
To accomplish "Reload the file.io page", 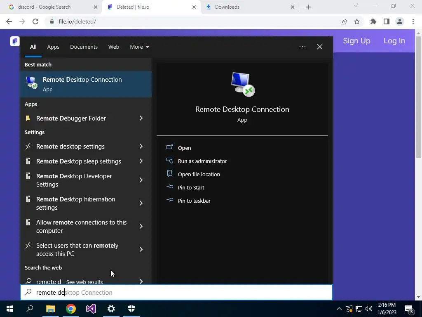I will coord(35,21).
